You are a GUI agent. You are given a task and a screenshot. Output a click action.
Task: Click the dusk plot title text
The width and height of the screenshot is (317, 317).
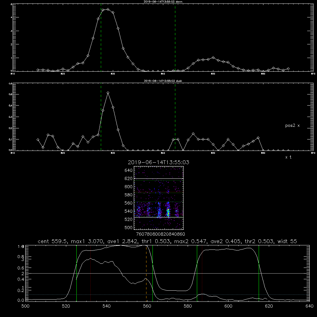coord(163,81)
